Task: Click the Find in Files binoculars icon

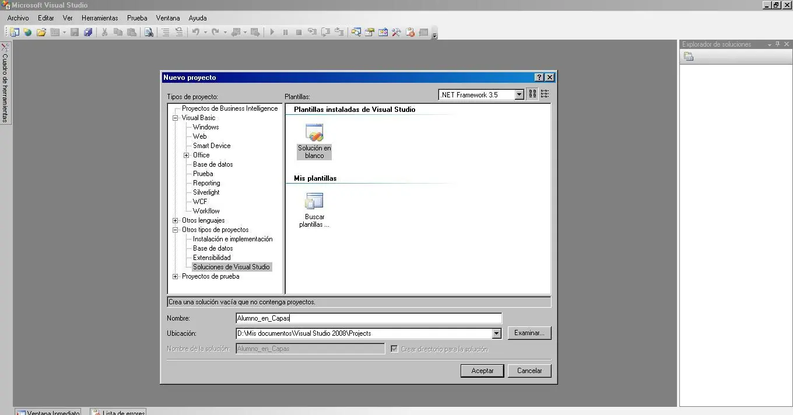Action: 149,32
